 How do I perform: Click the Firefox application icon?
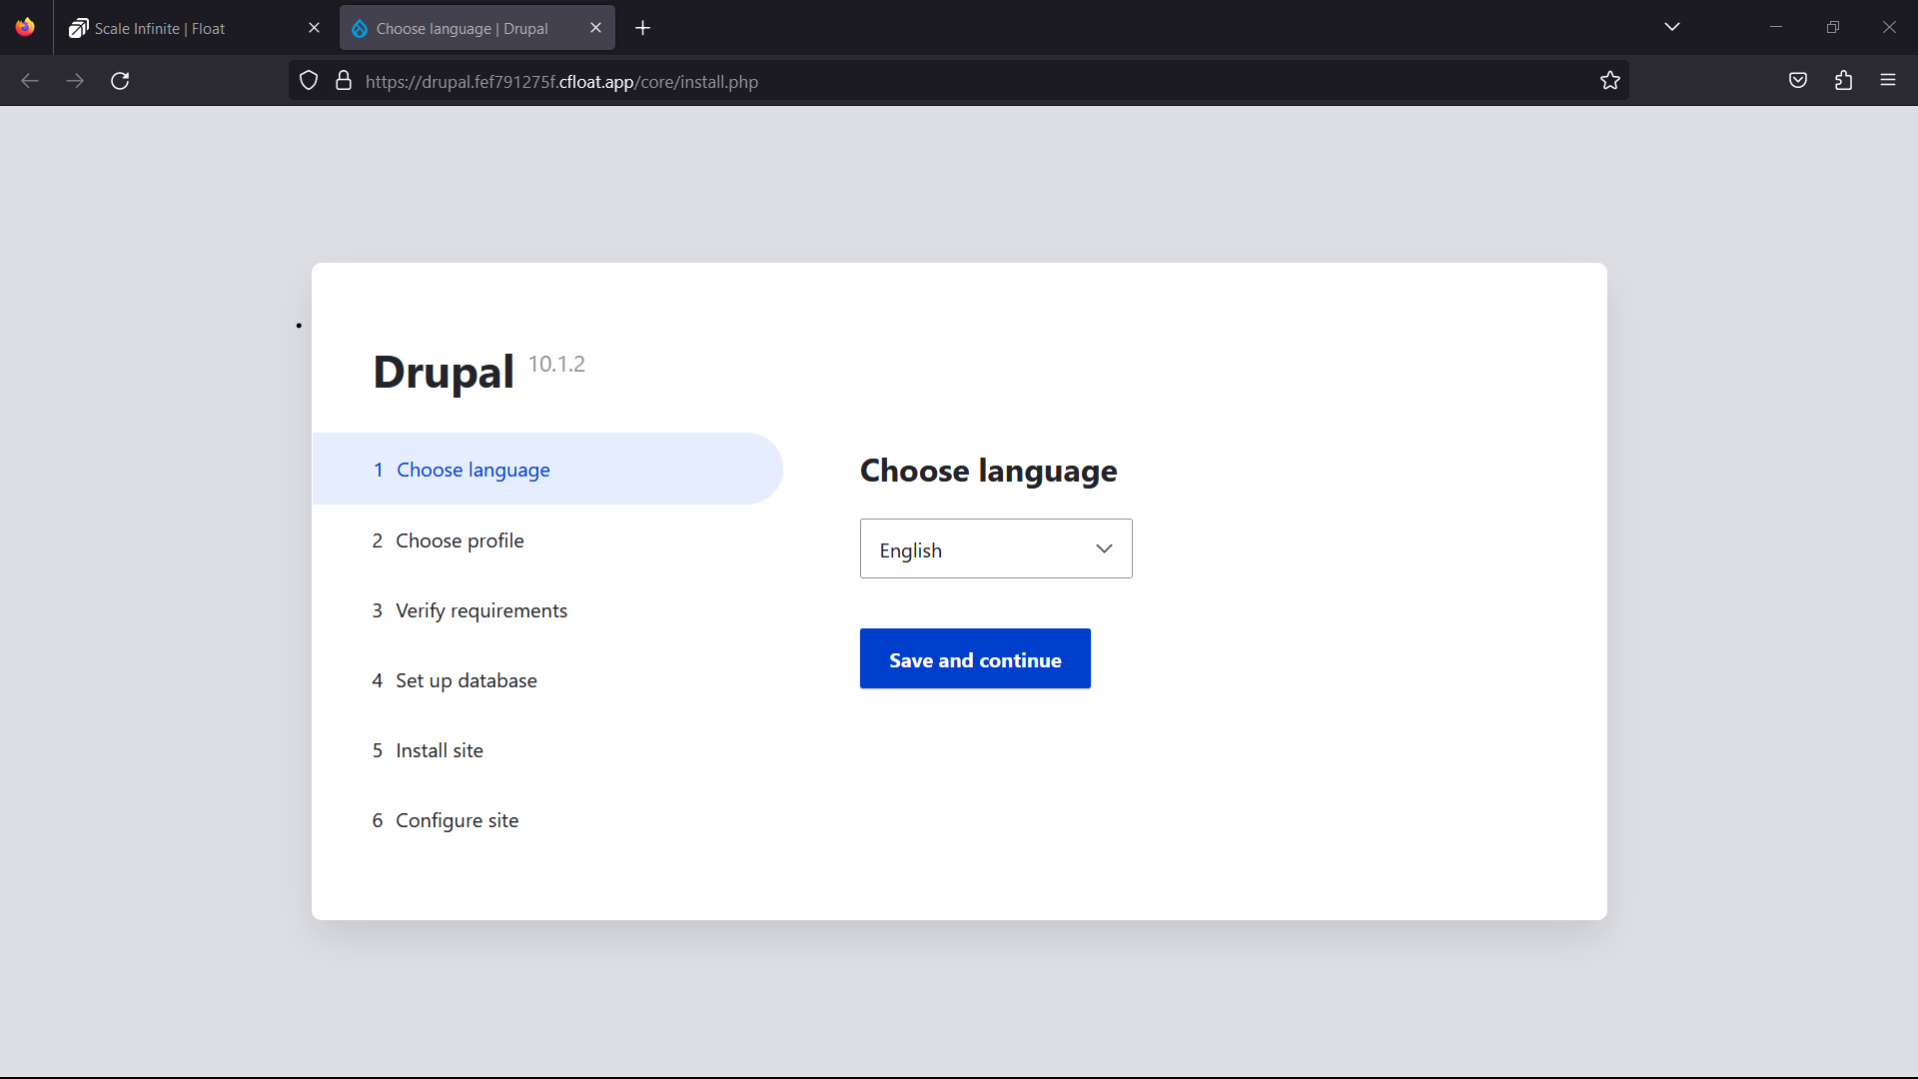[x=26, y=26]
